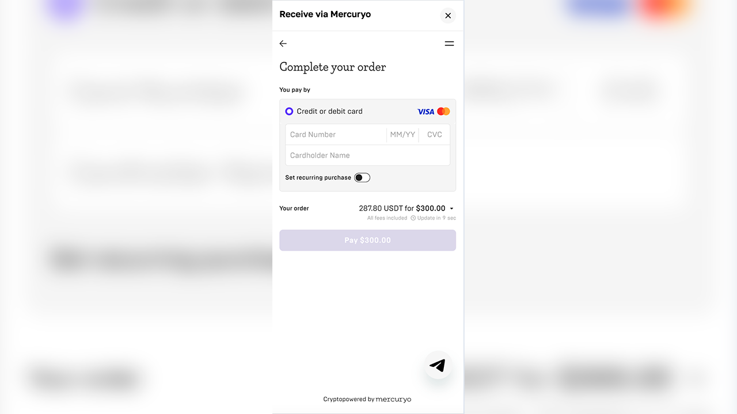Image resolution: width=737 pixels, height=414 pixels.
Task: Click the All fees included text
Action: 387,218
